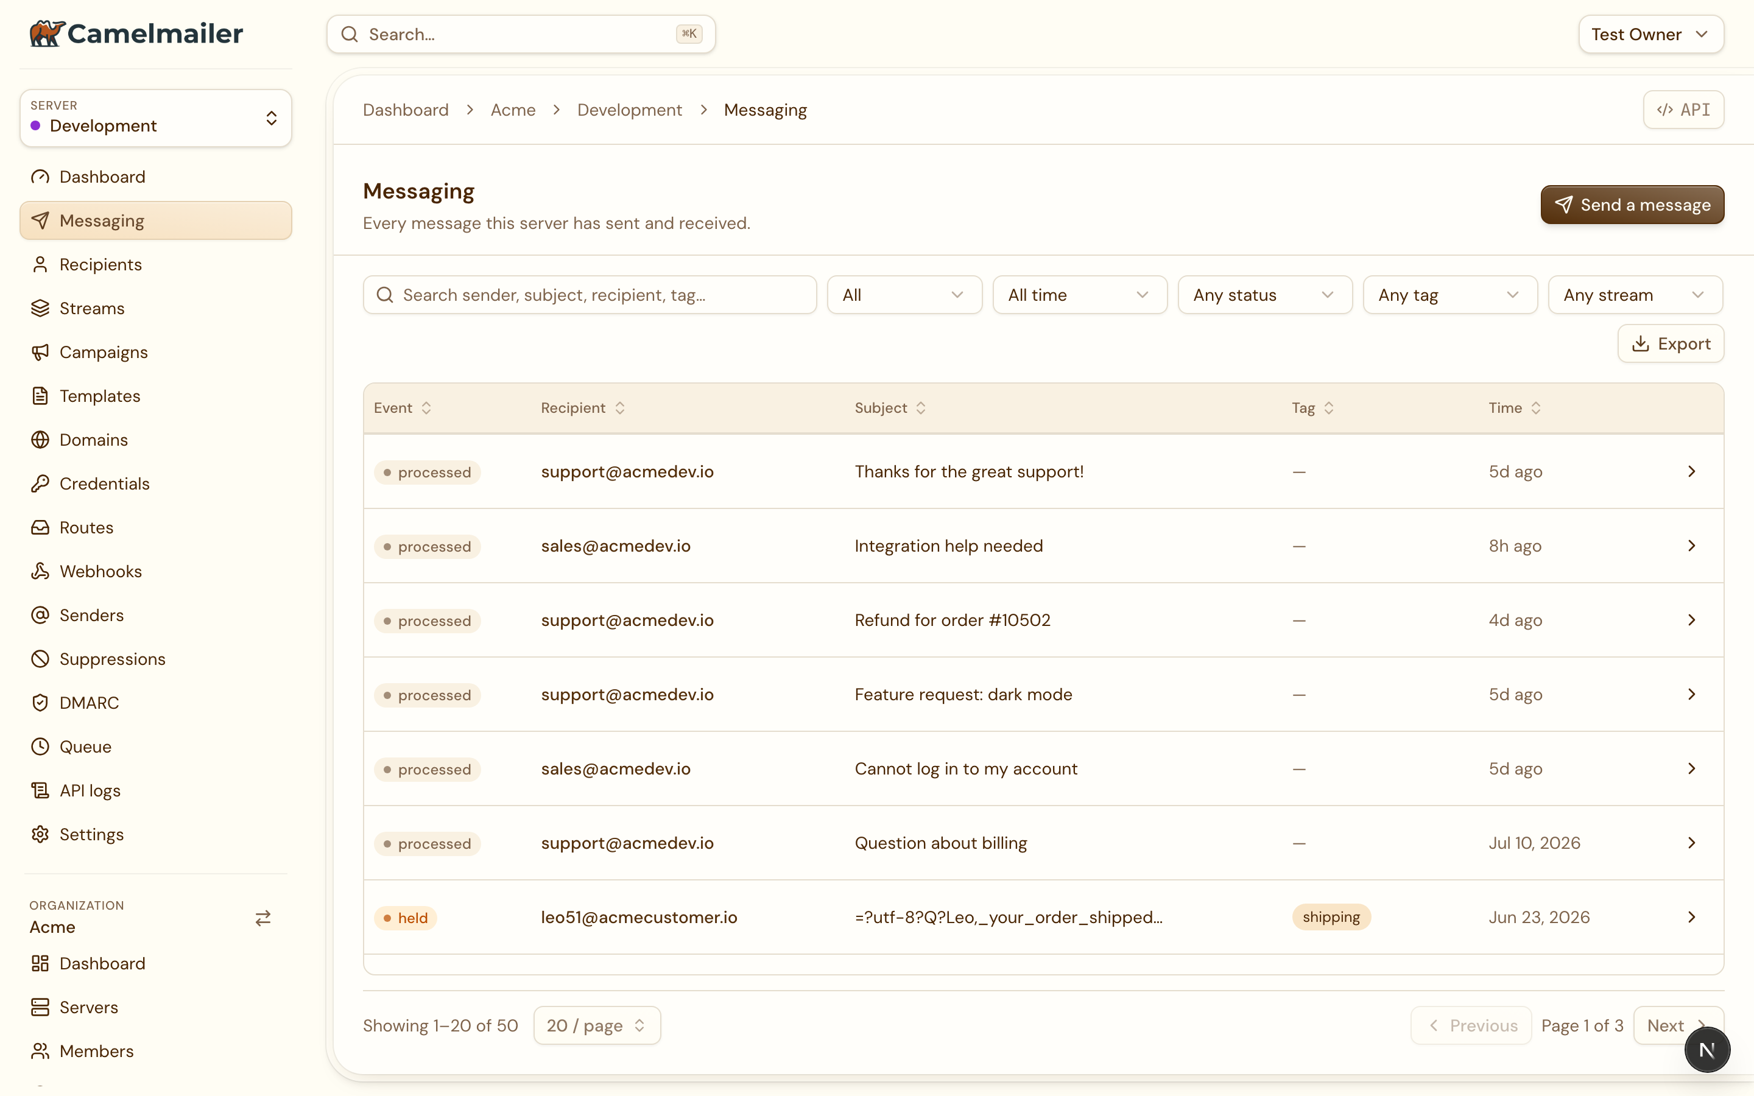Follow the Development breadcrumb link
Screen dimensions: 1754x1096
(629, 110)
